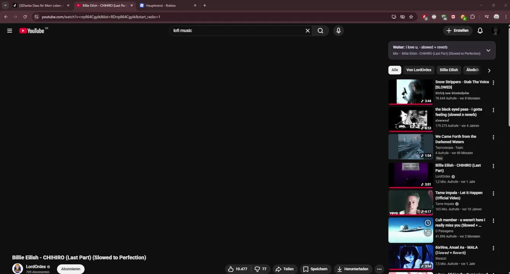Open options for Tame Impala video
The image size is (510, 274).
[x=493, y=193]
